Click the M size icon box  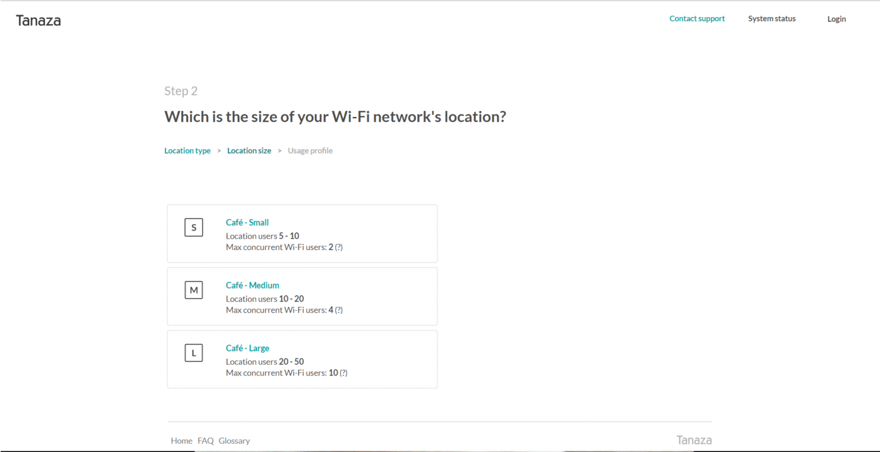194,290
